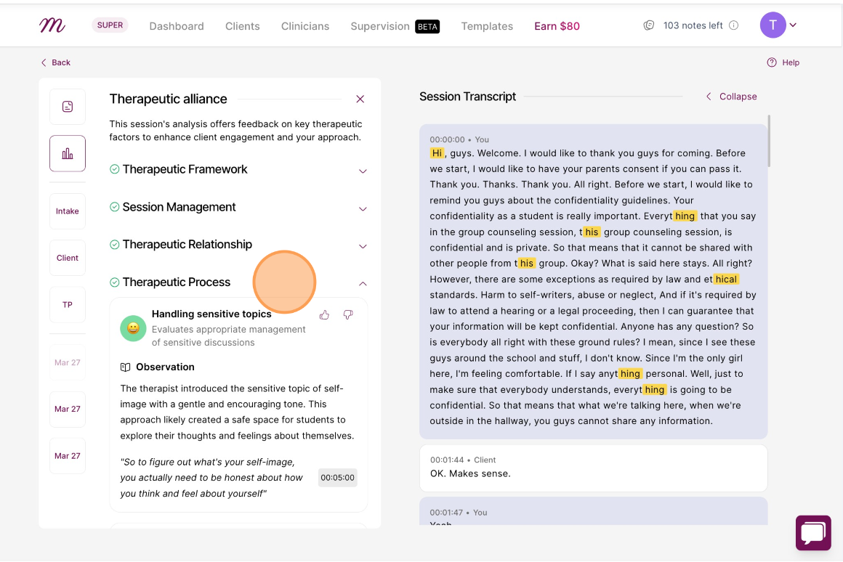This screenshot has width=843, height=562.
Task: Click the '103 notes left' text
Action: point(693,25)
